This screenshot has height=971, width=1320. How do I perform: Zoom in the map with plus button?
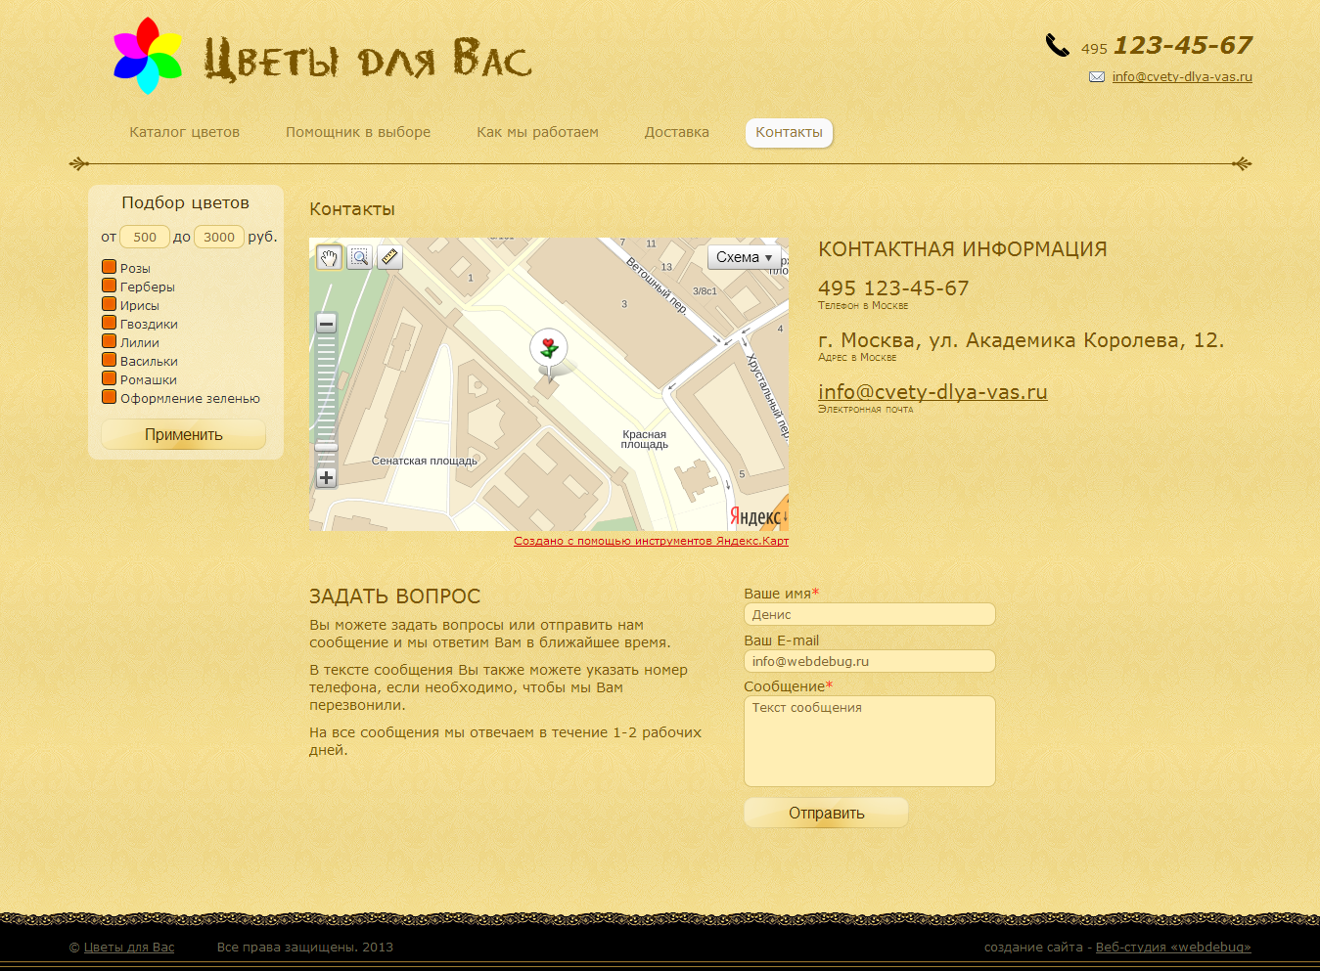[327, 477]
